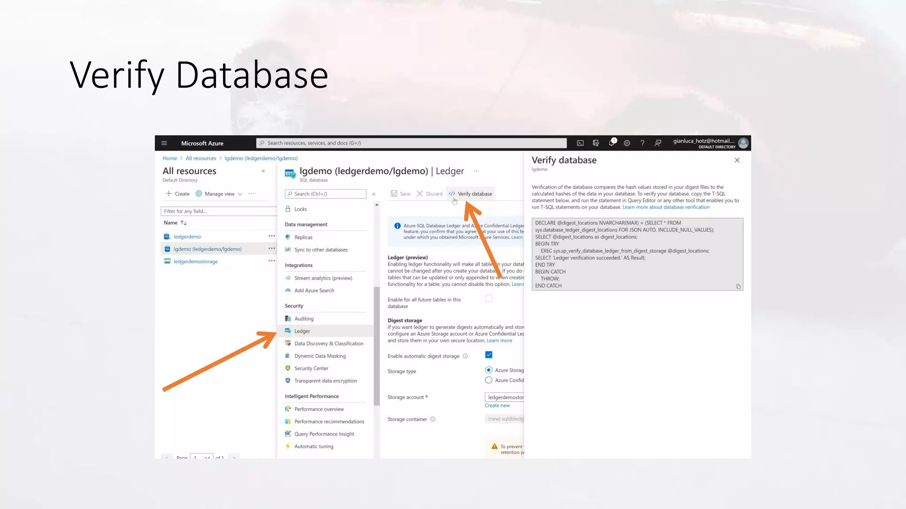Click the resource menu vertical scrollbar
This screenshot has width=906, height=509.
click(x=376, y=346)
